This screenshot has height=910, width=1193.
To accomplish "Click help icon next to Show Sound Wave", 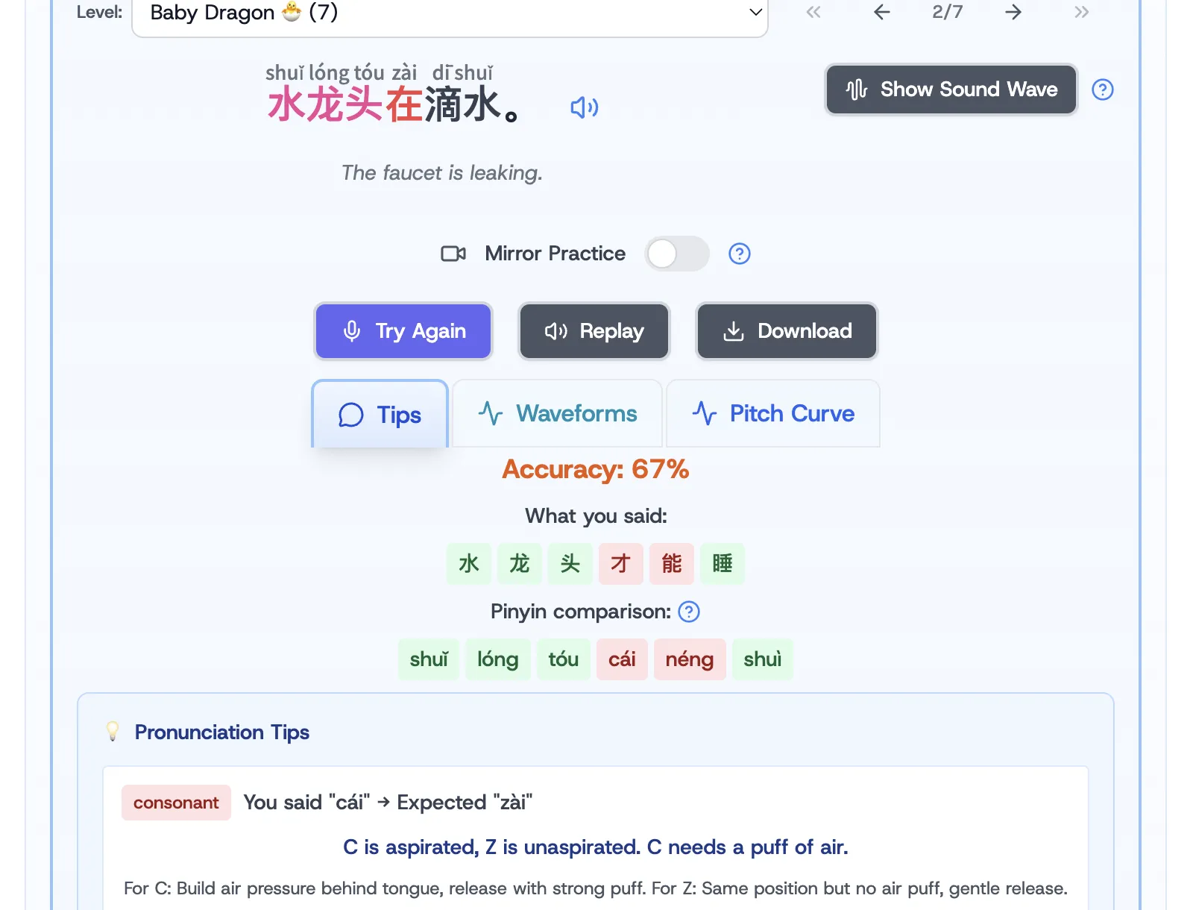I will (x=1102, y=90).
